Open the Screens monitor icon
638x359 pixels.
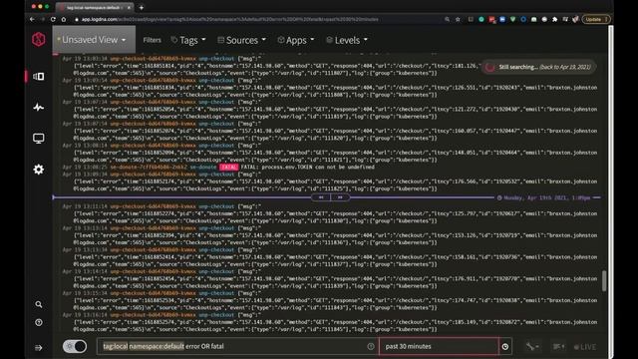point(39,139)
